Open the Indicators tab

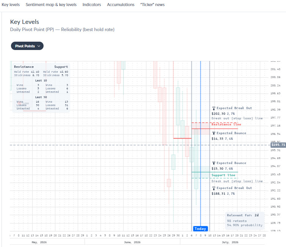pyautogui.click(x=92, y=5)
